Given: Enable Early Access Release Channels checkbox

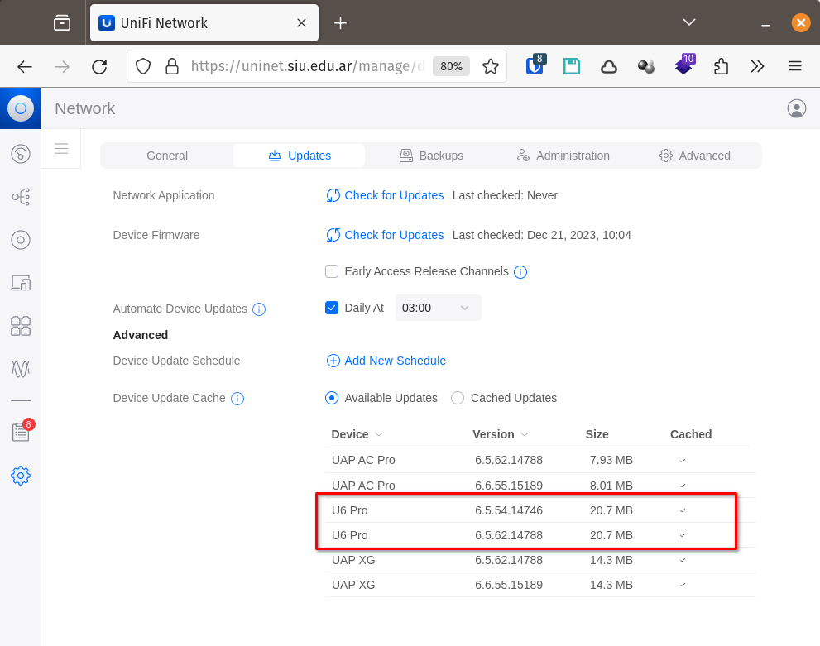Looking at the screenshot, I should (332, 271).
